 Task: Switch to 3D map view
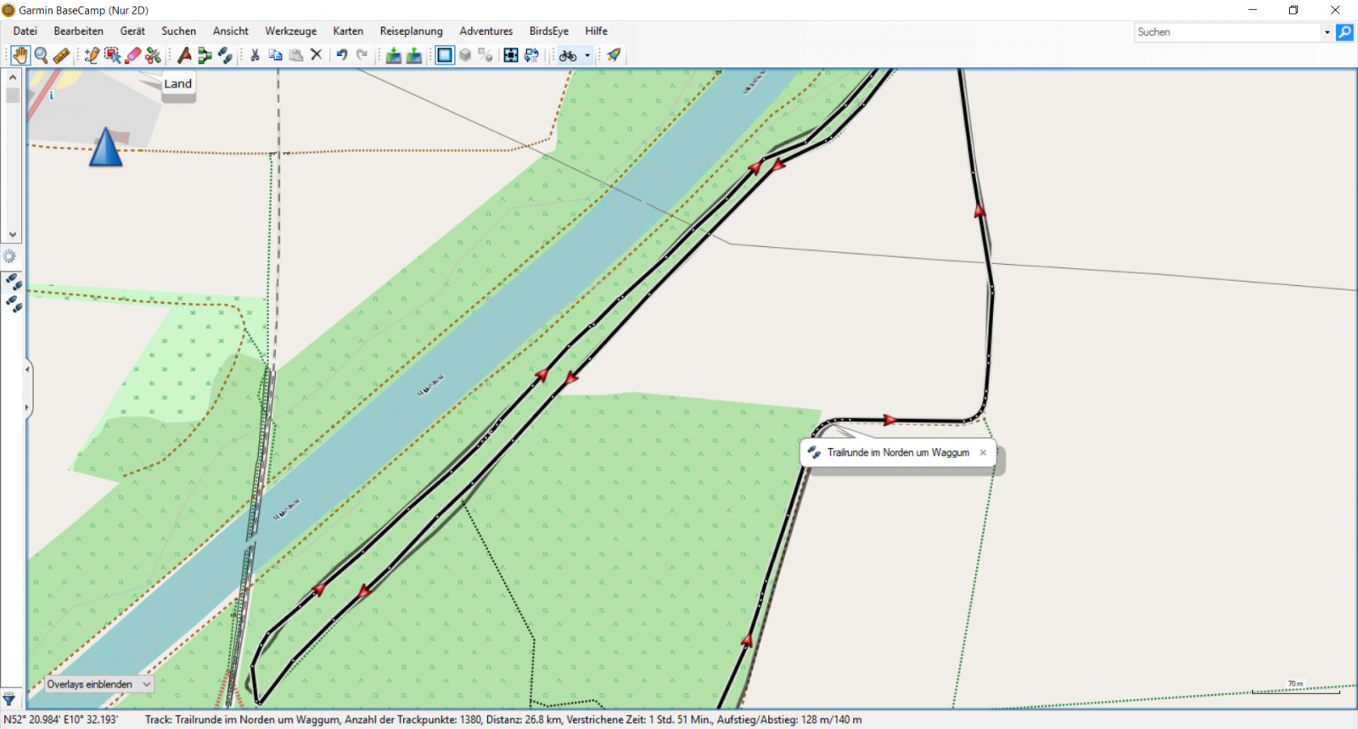coord(465,55)
